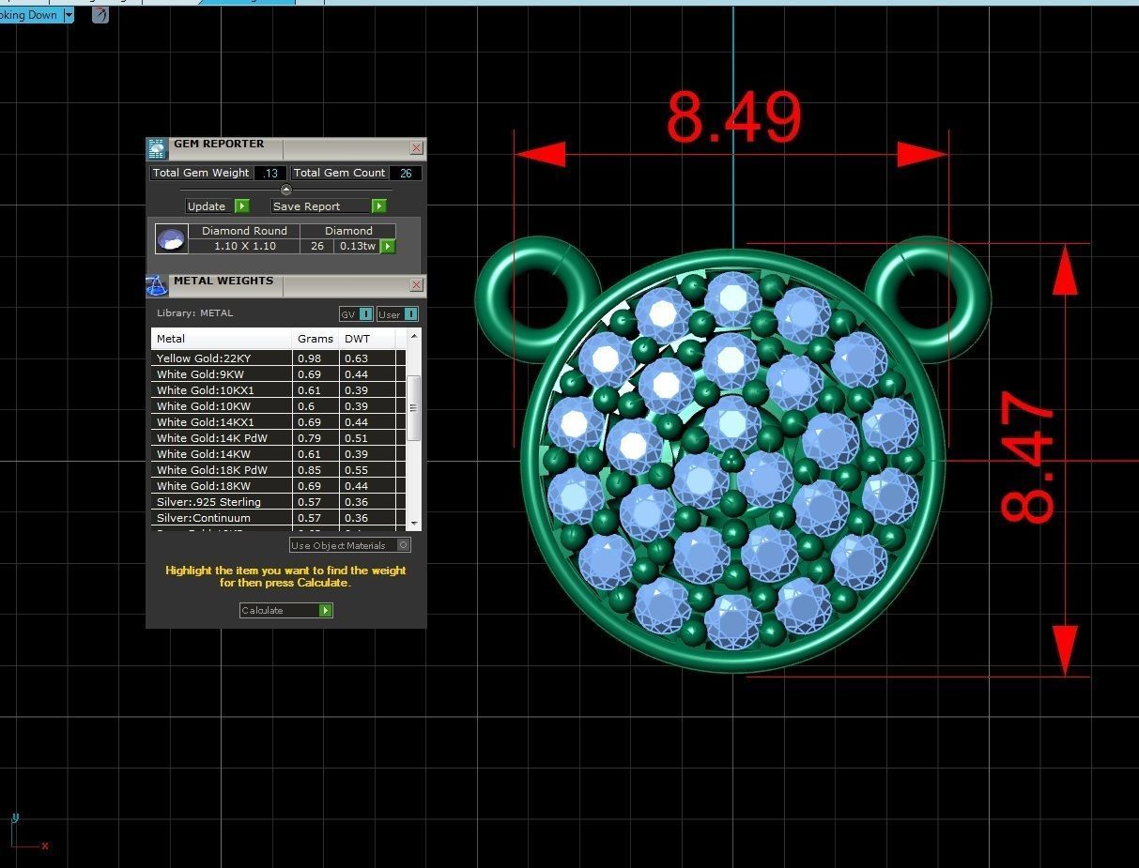Select the White Gold:9KW row
Viewport: 1139px width, 868px height.
278,374
